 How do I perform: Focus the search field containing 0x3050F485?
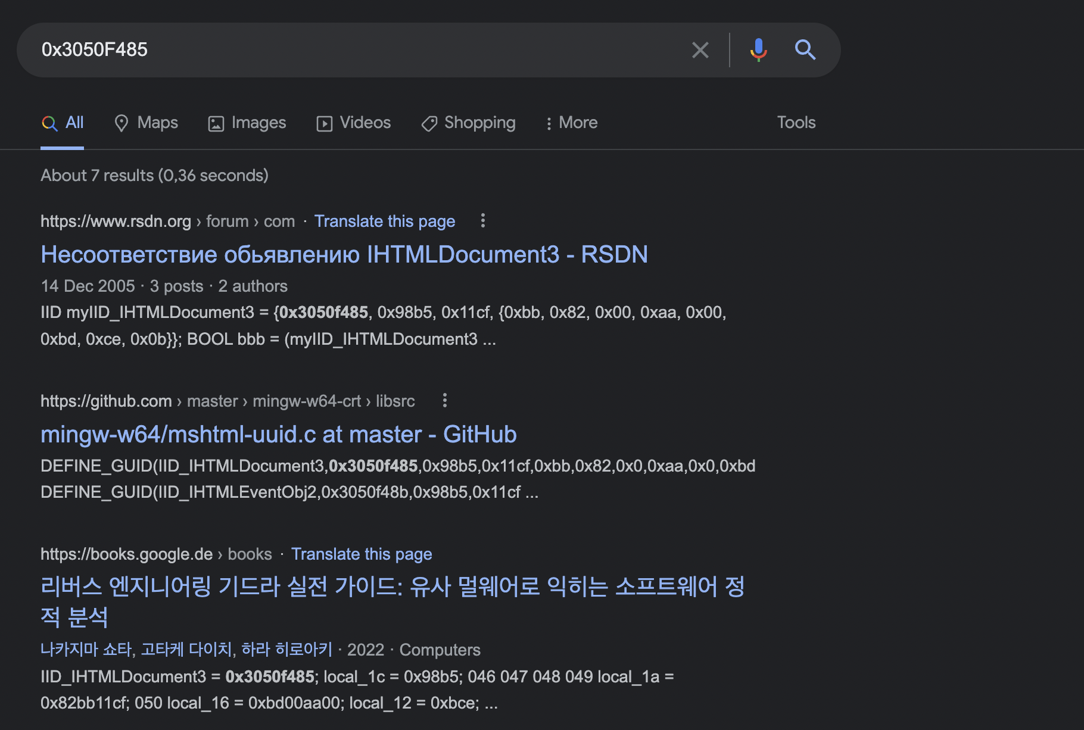[x=357, y=50]
